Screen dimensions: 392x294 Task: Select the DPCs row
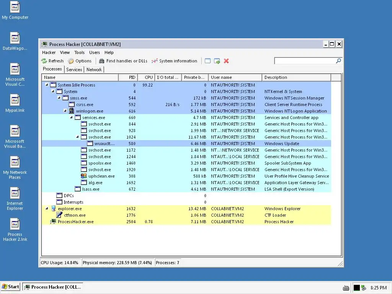tap(186, 195)
